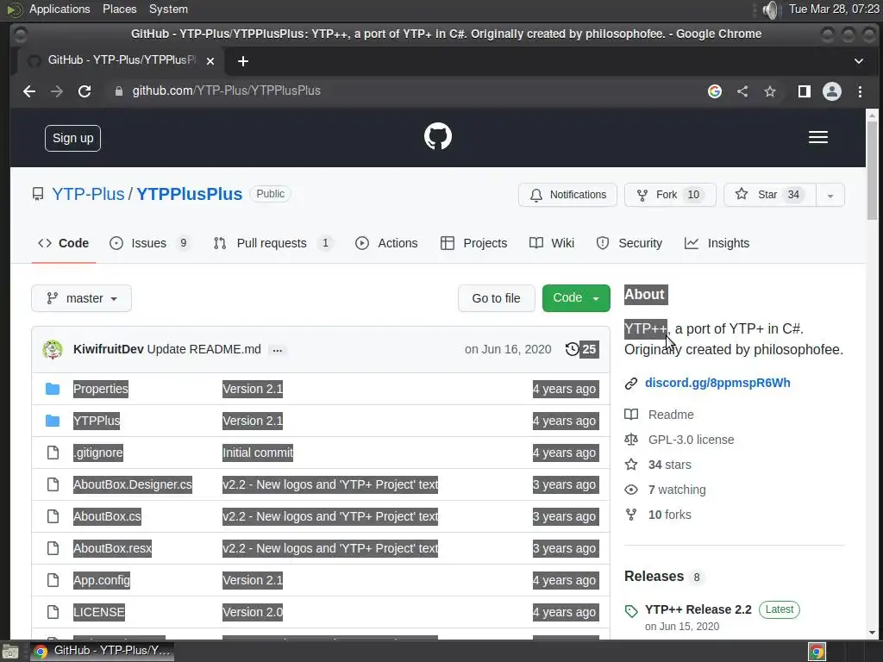Click the release tag icon beside YTP++ Release 2.2
The height and width of the screenshot is (662, 883).
(x=631, y=611)
